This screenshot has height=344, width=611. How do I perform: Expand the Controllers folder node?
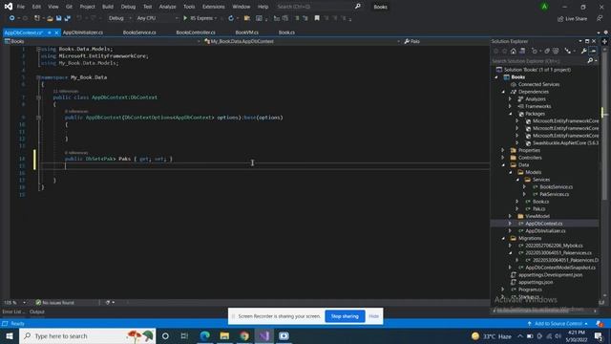click(503, 158)
